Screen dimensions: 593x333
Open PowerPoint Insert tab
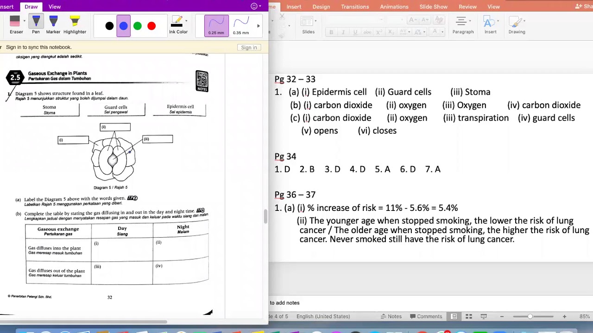click(294, 6)
